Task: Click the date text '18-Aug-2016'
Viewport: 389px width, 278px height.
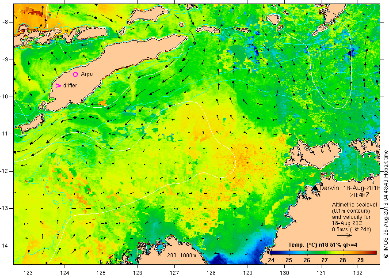Action: 362,188
